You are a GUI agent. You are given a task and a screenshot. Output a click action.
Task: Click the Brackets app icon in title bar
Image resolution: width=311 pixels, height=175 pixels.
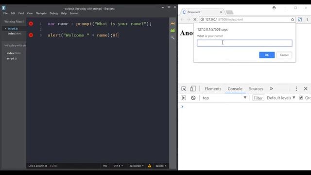pyautogui.click(x=3, y=8)
